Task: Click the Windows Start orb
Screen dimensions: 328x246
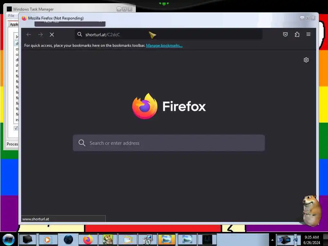Action: point(8,240)
